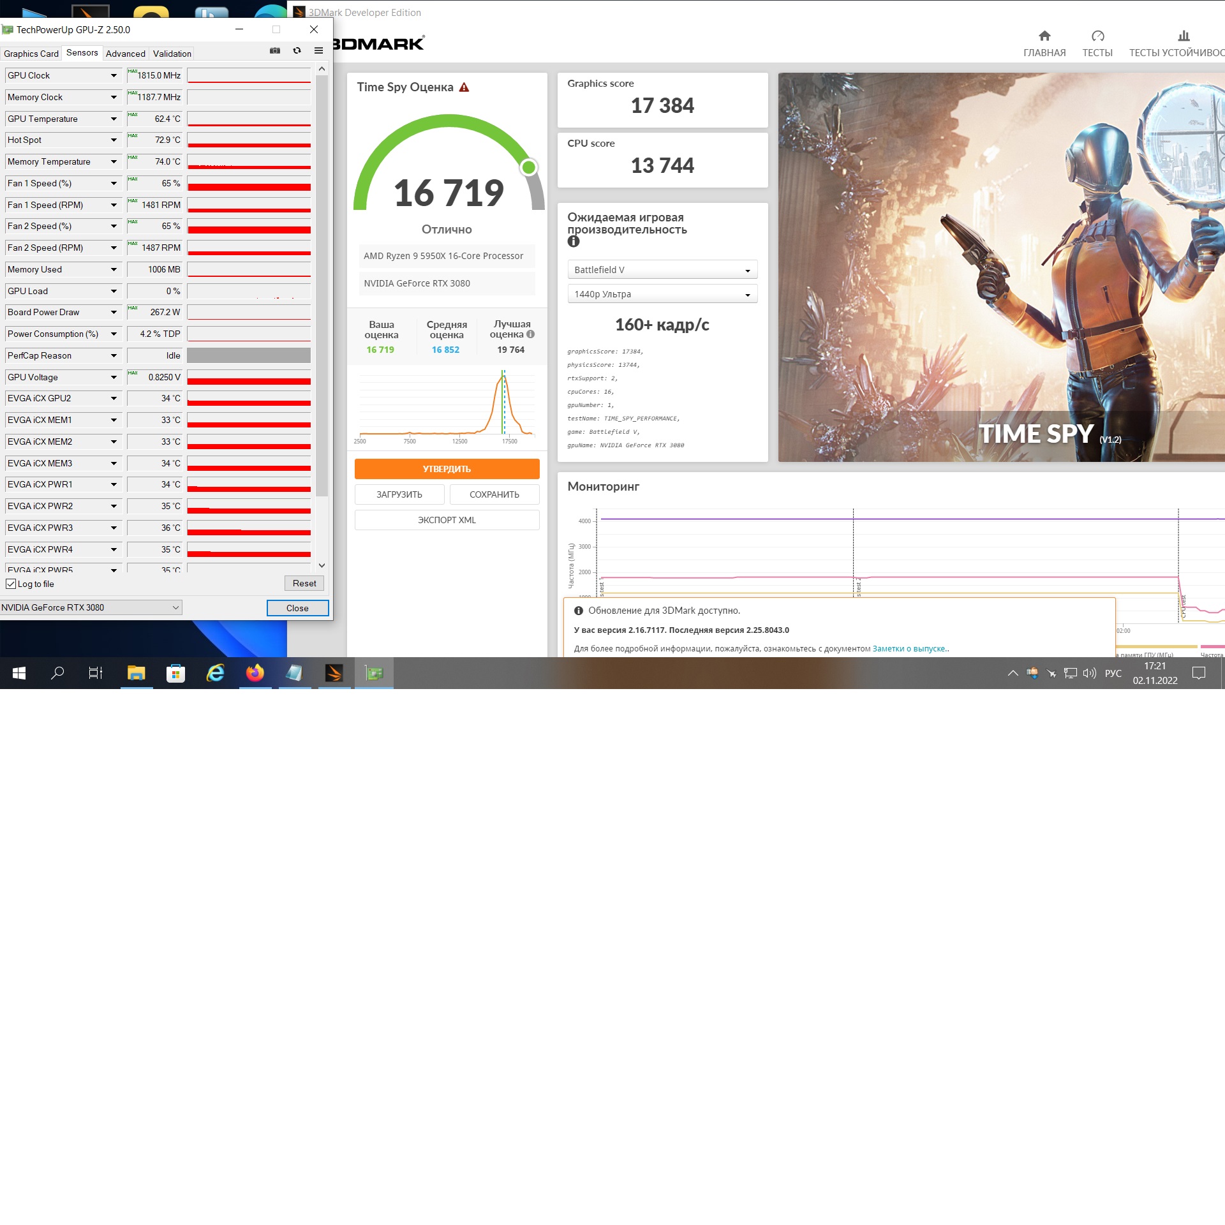Image resolution: width=1225 pixels, height=1225 pixels.
Task: Open the Заметки о выпуске link
Action: point(909,648)
